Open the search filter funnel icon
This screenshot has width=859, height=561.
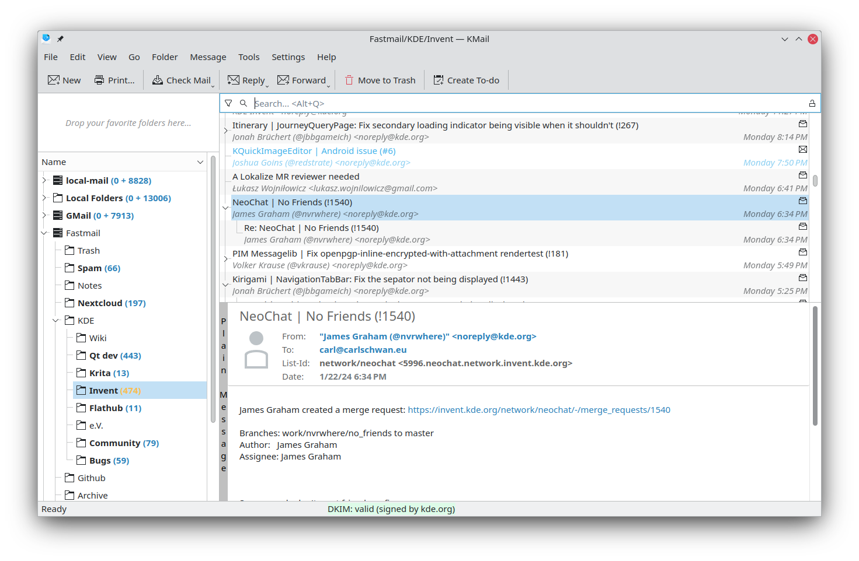pos(228,103)
